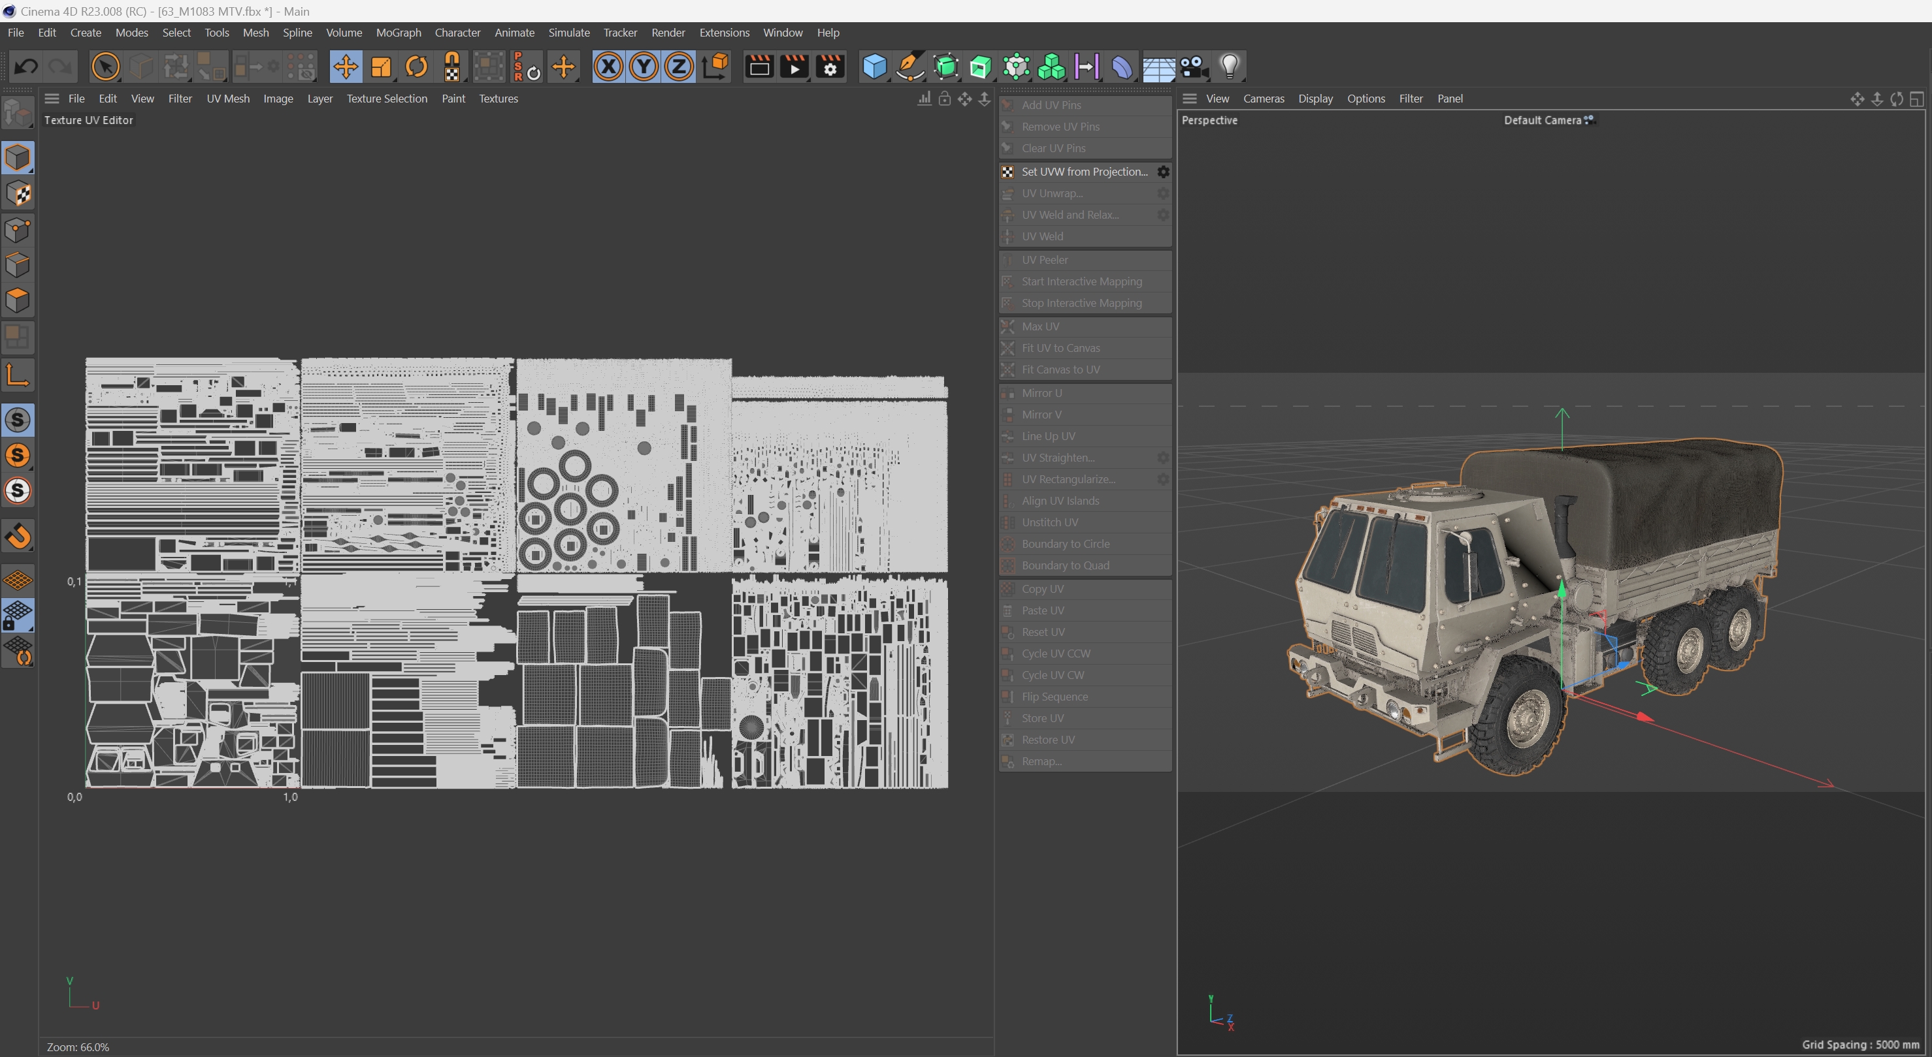Toggle Y axis lock
The height and width of the screenshot is (1057, 1932).
tap(644, 67)
